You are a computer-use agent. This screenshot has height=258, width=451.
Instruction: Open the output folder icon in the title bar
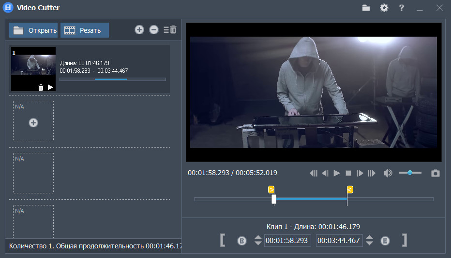point(366,8)
